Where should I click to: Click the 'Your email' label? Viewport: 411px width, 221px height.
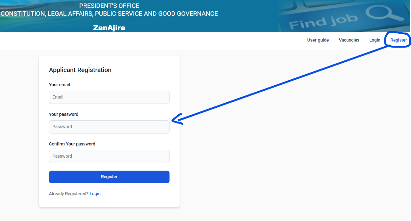click(59, 85)
